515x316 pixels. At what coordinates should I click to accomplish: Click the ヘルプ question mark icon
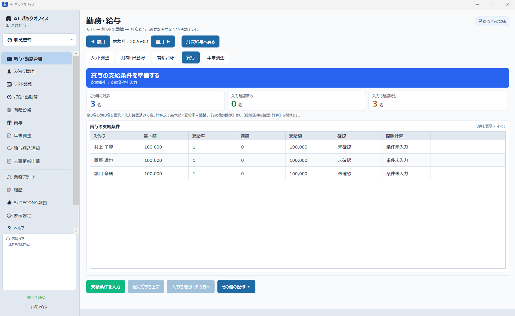pos(9,228)
